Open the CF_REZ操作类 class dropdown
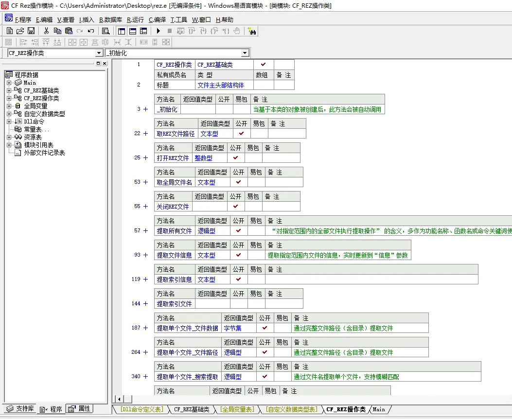The width and height of the screenshot is (512, 419). (x=99, y=53)
